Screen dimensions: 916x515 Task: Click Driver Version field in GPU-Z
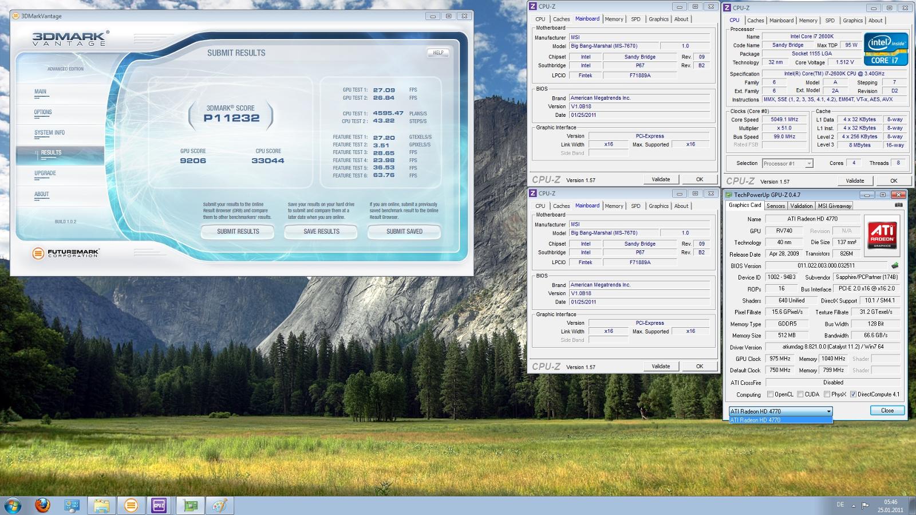click(x=833, y=347)
